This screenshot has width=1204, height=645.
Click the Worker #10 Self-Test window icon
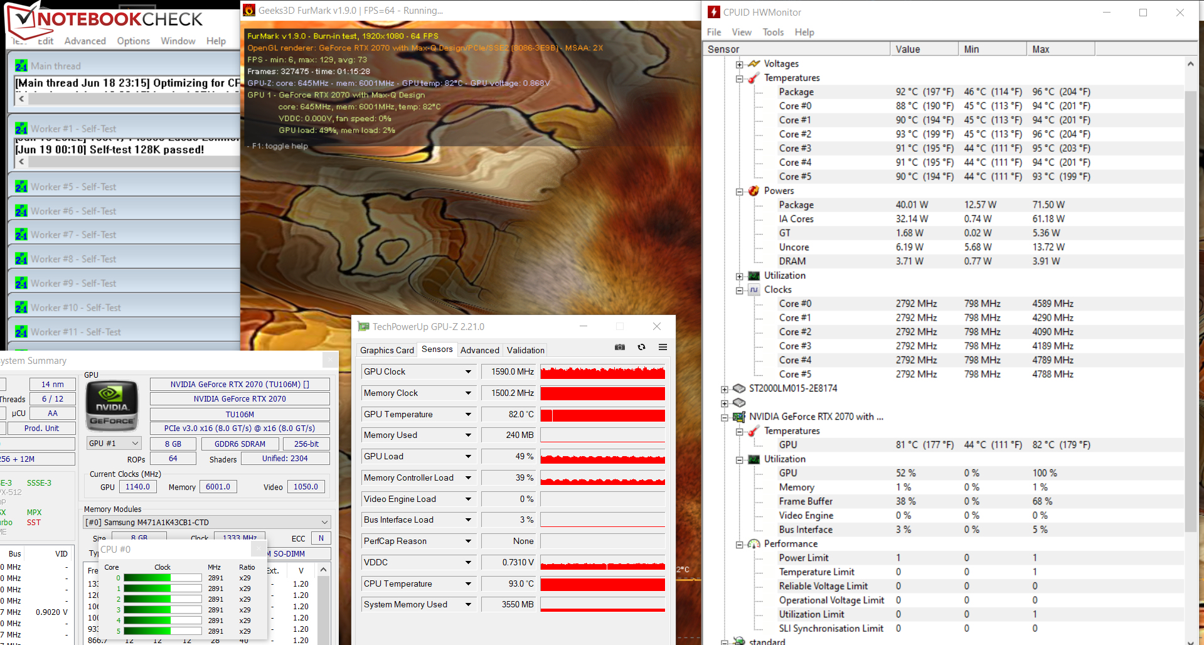point(21,307)
